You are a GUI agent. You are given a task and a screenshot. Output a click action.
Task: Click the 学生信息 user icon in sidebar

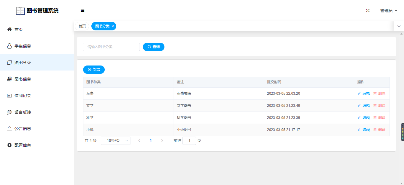coord(9,46)
